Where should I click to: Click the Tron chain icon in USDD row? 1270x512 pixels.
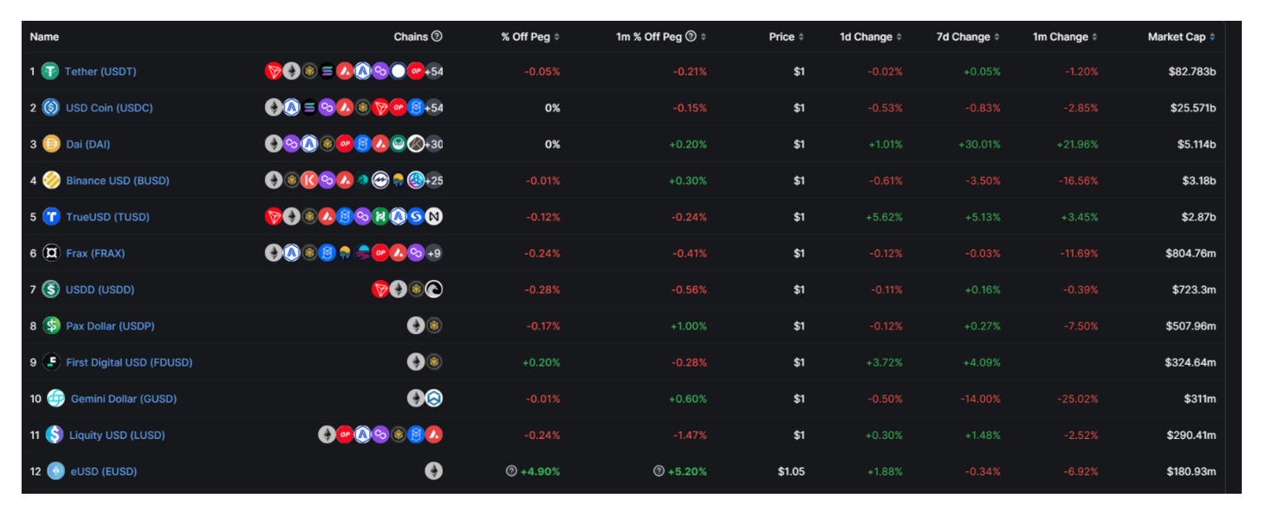(381, 289)
